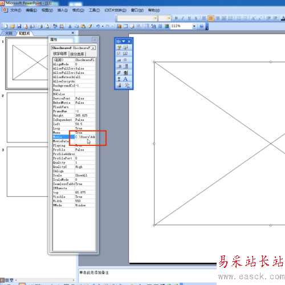Click the Insert Chart icon

pyautogui.click(x=119, y=26)
